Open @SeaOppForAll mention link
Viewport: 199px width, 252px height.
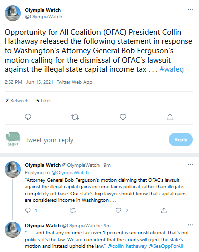[166, 246]
